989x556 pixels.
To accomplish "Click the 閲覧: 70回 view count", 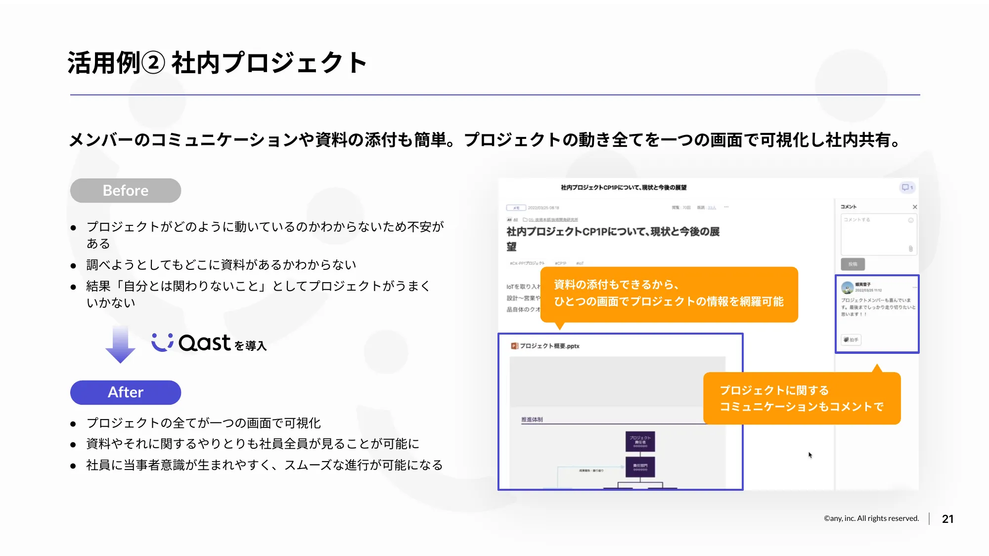I will click(681, 208).
